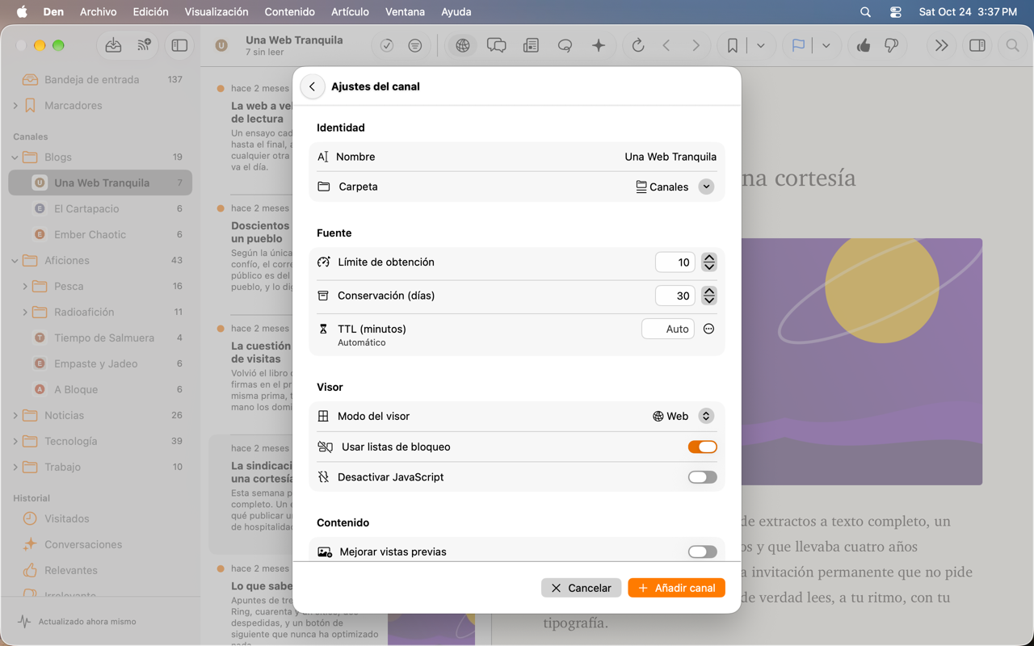Click the toolbar overflow double-chevron icon

click(941, 46)
